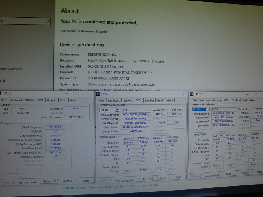
Task: Open Mainboard tab in middle CPU-Z window
Action: 114,100
